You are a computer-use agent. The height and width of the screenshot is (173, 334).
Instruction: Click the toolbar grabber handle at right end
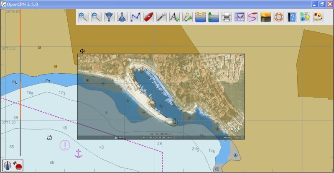pyautogui.click(x=330, y=17)
